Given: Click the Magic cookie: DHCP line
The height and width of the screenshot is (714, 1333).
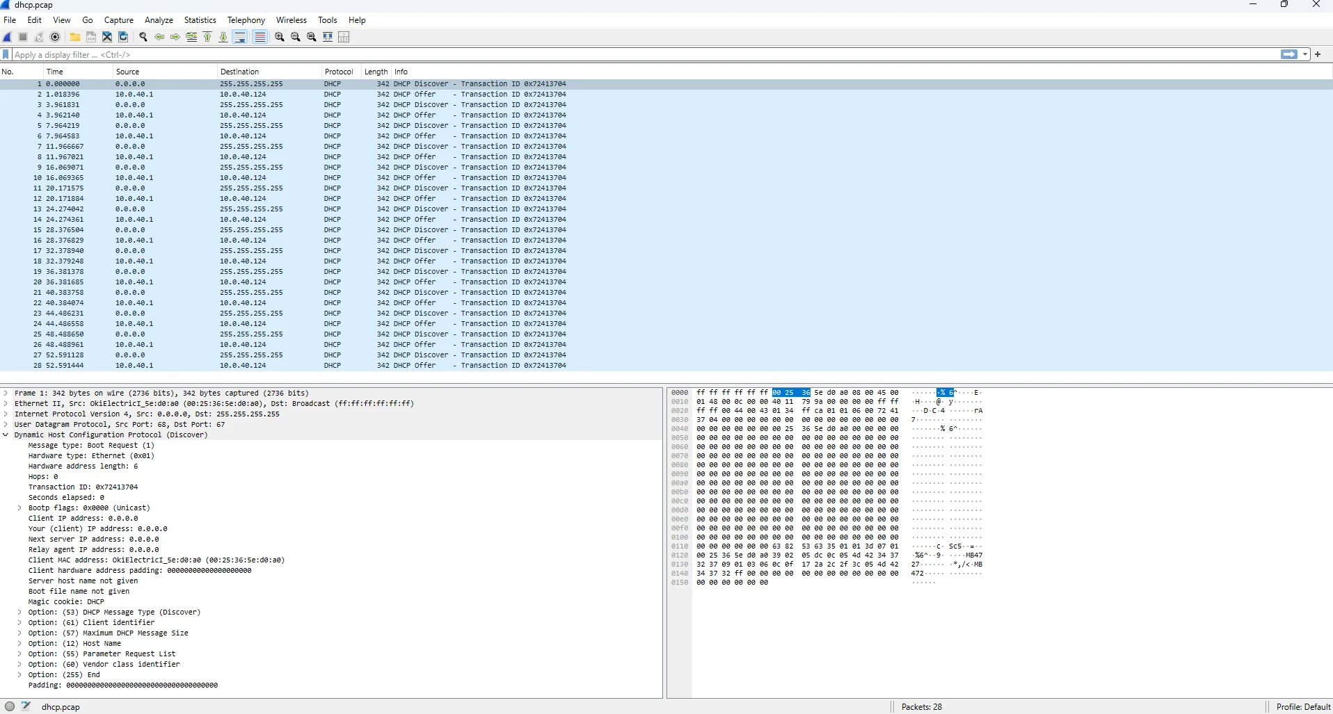Looking at the screenshot, I should tap(66, 601).
